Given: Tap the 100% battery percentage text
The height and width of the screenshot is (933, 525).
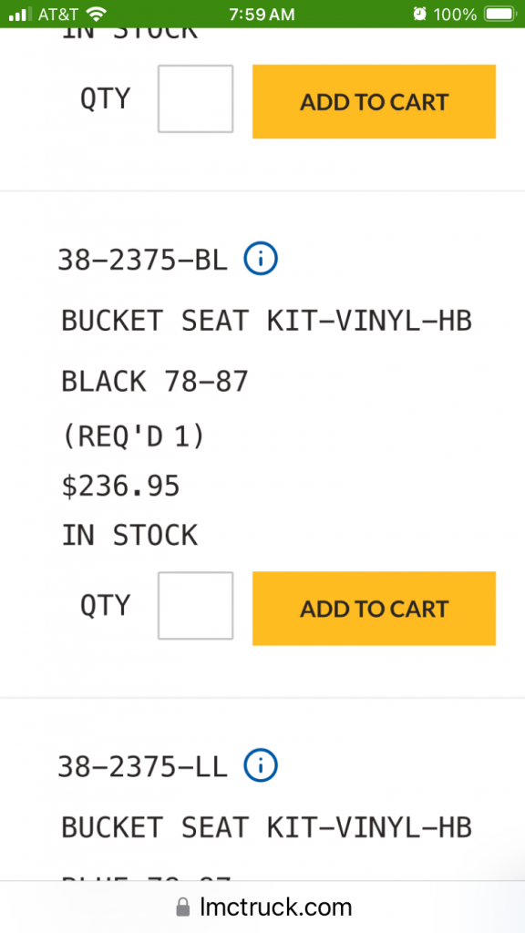Looking at the screenshot, I should click(456, 15).
